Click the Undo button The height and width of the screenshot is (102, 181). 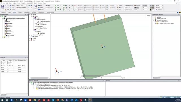12,6
